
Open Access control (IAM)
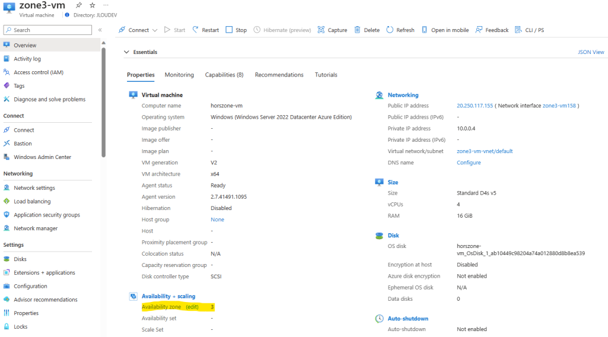[x=39, y=72]
